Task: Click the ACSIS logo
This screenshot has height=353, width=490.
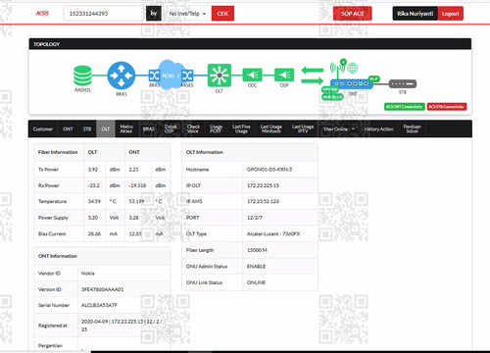Action: pos(42,14)
